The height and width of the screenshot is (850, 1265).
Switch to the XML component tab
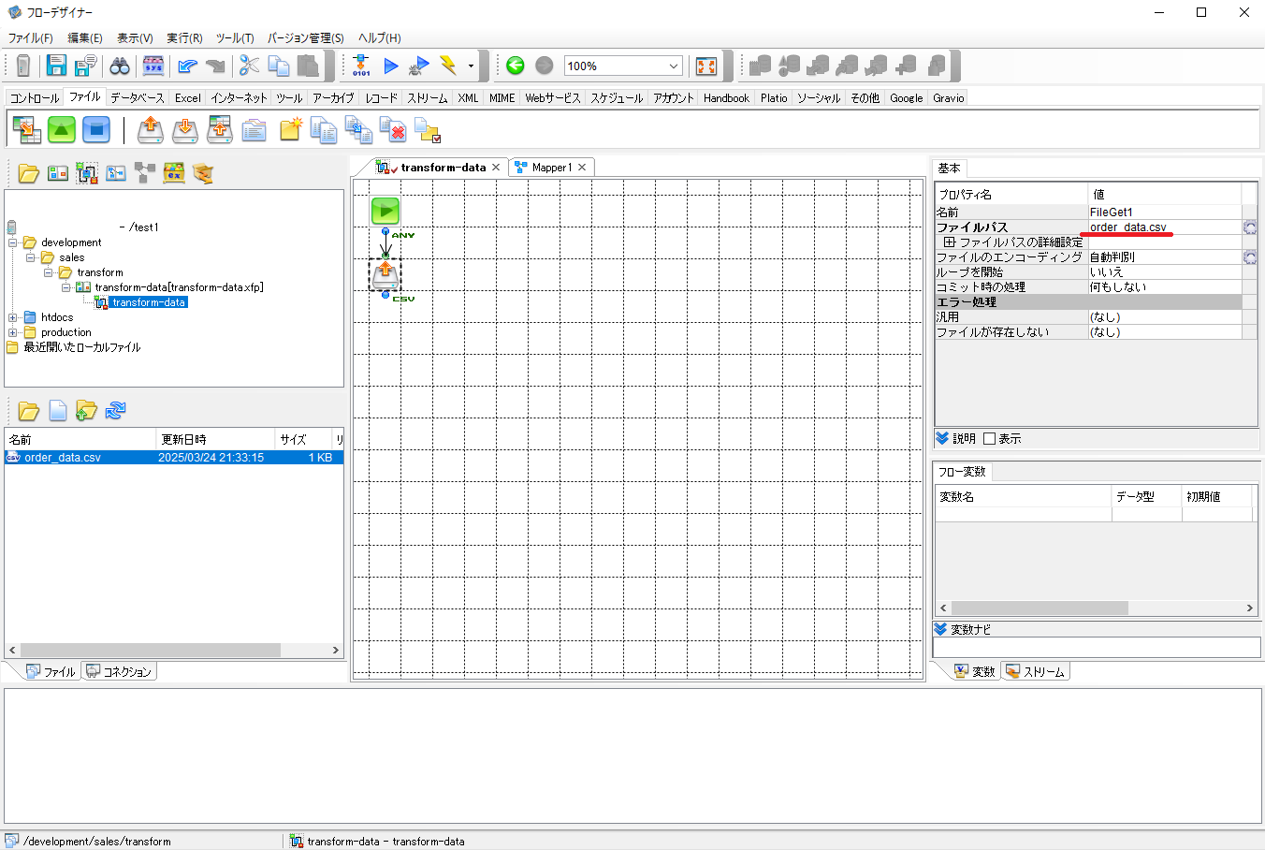[468, 97]
